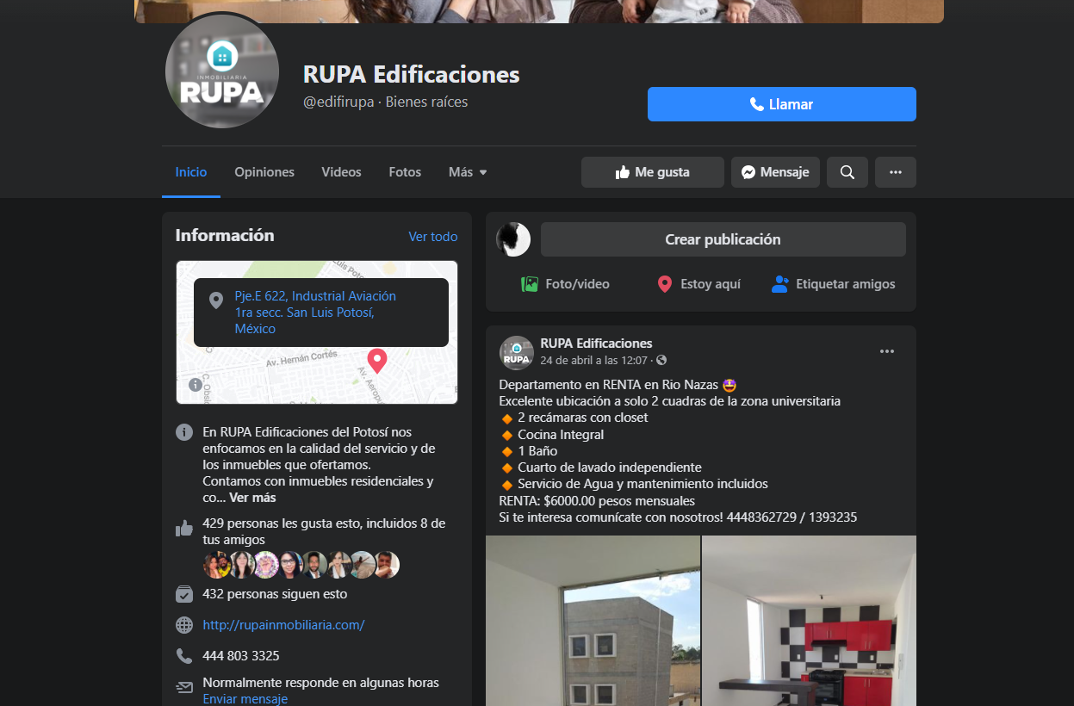Click the text 432 personas siguen esto
The width and height of the screenshot is (1074, 706).
click(275, 594)
